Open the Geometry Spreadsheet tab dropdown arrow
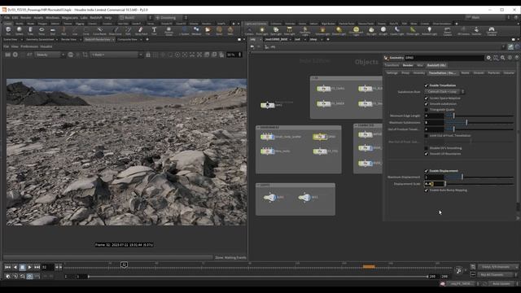Image resolution: width=521 pixels, height=293 pixels. (x=57, y=40)
